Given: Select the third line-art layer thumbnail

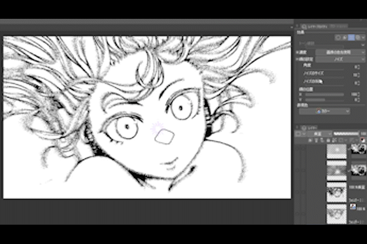Looking at the screenshot, I should click(336, 192).
